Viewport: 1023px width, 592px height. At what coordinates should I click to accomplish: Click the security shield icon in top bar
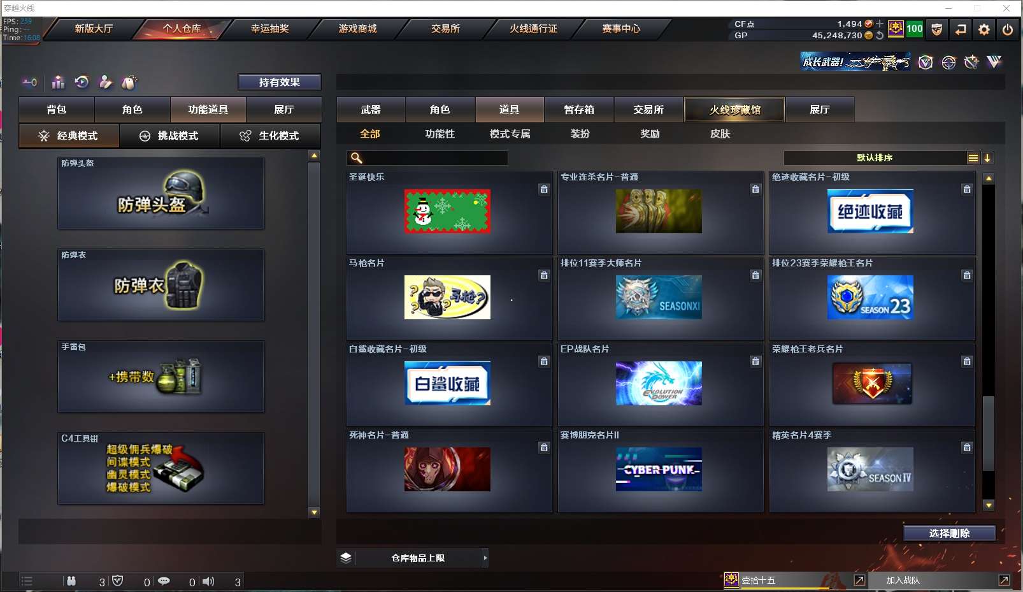[x=936, y=29]
